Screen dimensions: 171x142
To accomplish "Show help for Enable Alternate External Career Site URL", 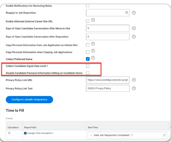I will point(93,20).
